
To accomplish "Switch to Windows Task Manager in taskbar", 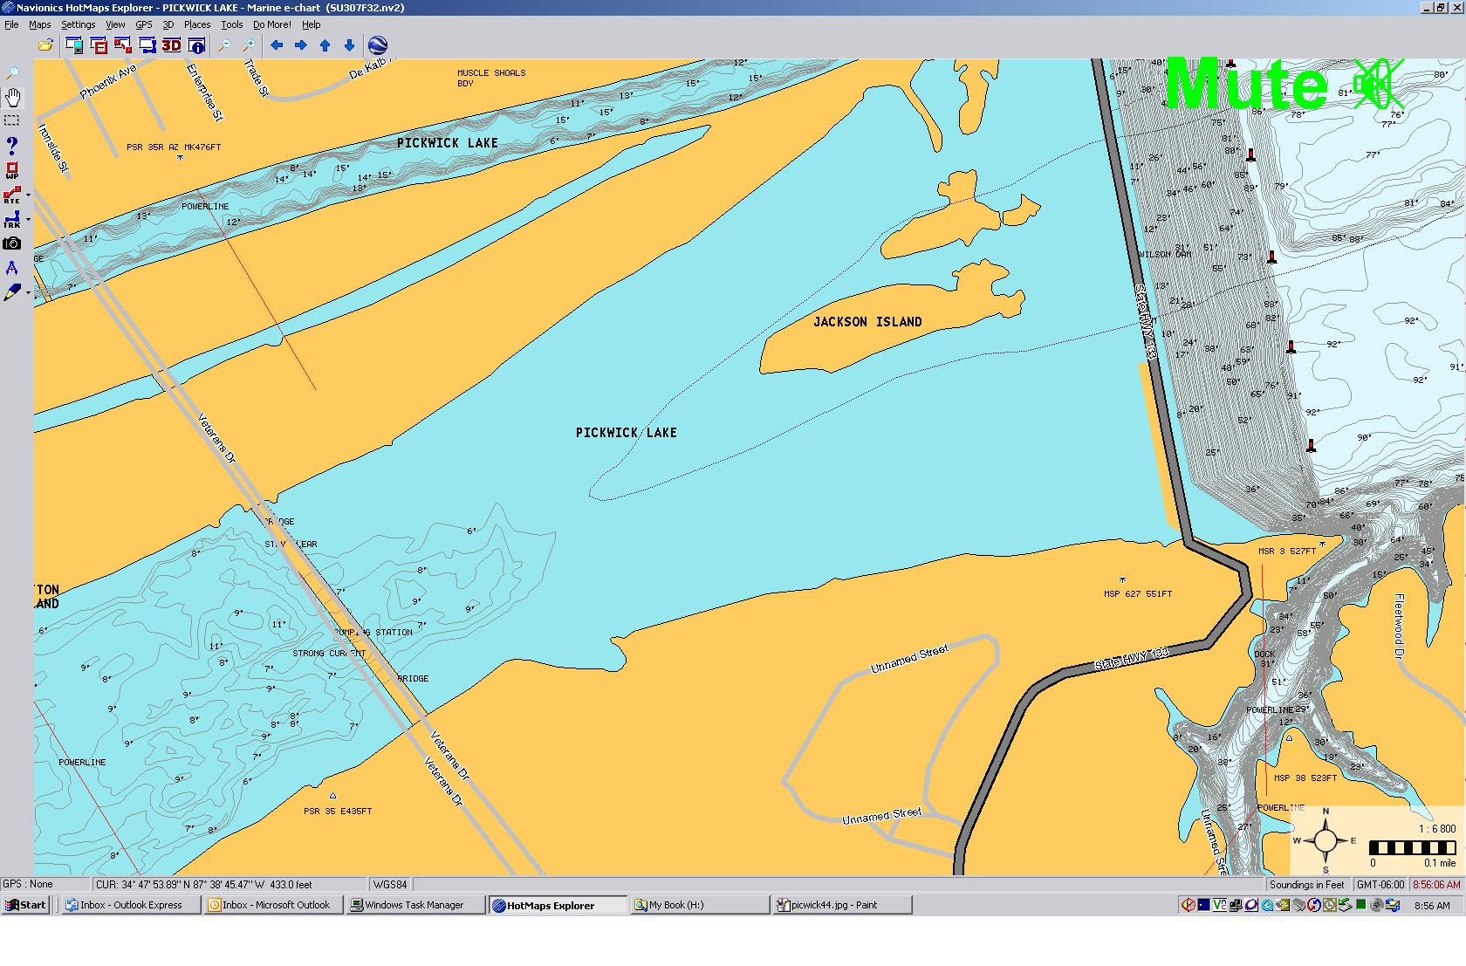I will (414, 905).
